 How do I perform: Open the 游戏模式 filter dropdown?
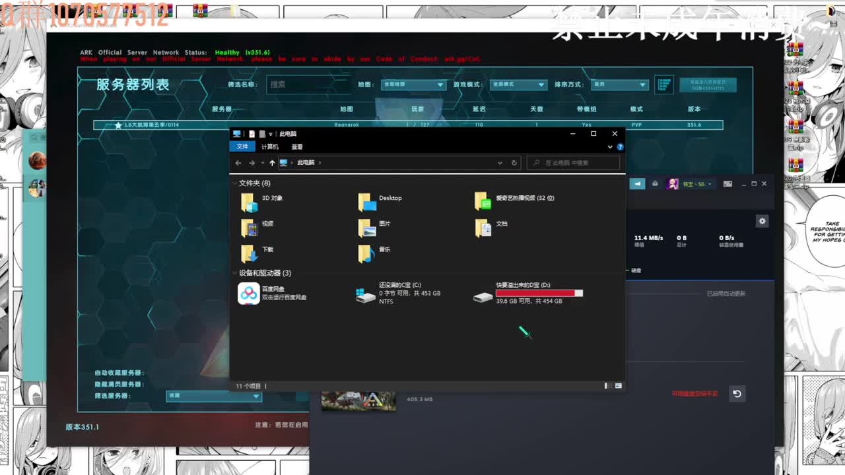[x=518, y=84]
